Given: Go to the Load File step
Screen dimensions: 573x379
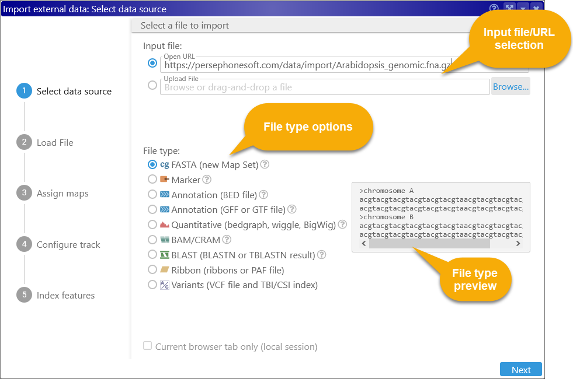Looking at the screenshot, I should 54,142.
